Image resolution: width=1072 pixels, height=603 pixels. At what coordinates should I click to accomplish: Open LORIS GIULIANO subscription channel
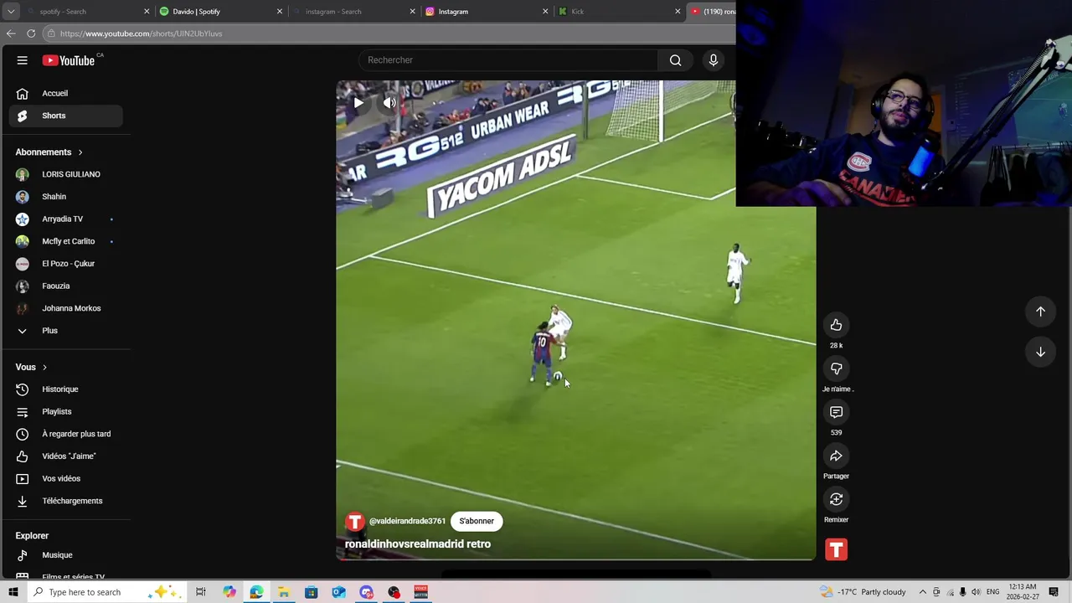tap(66, 174)
